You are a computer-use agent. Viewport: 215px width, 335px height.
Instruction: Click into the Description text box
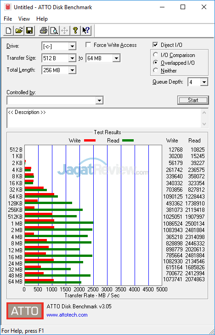click(104, 118)
